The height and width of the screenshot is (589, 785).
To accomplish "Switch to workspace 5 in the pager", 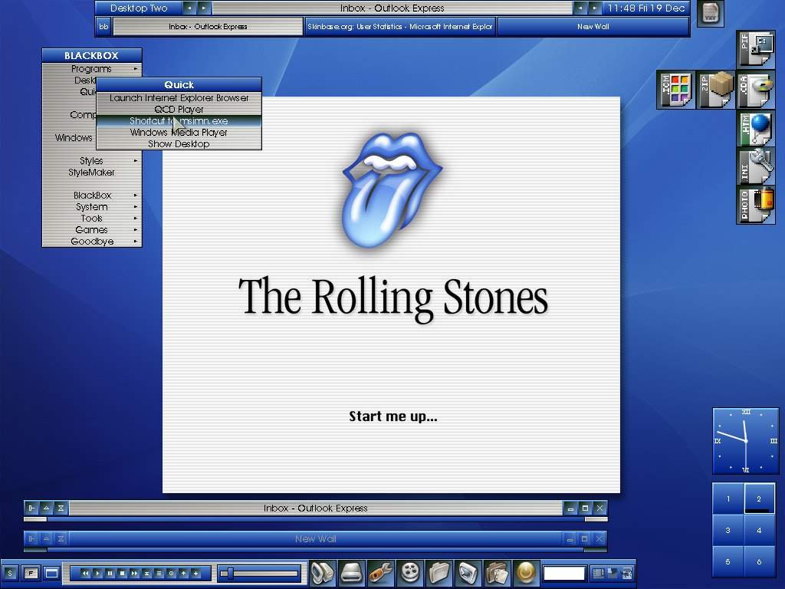I will coord(728,561).
